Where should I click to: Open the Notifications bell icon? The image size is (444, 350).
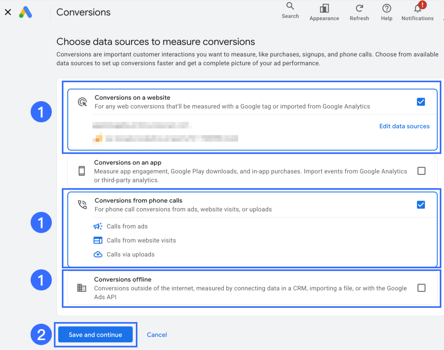[x=418, y=8]
